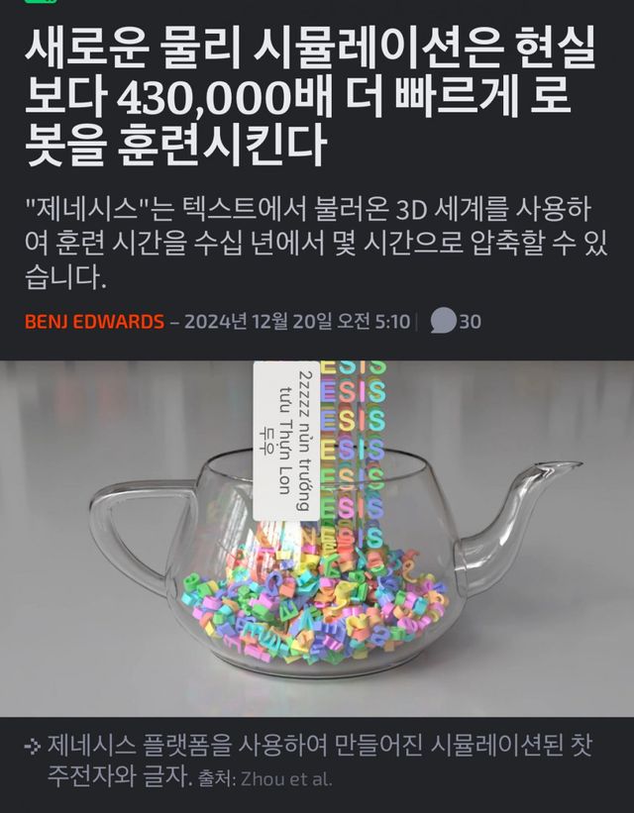Open the Zhou et al. credit link
The image size is (634, 813).
pos(286,778)
